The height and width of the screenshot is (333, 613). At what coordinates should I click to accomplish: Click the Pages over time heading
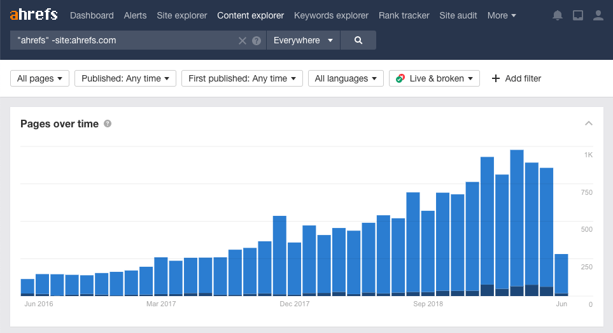[x=59, y=124]
